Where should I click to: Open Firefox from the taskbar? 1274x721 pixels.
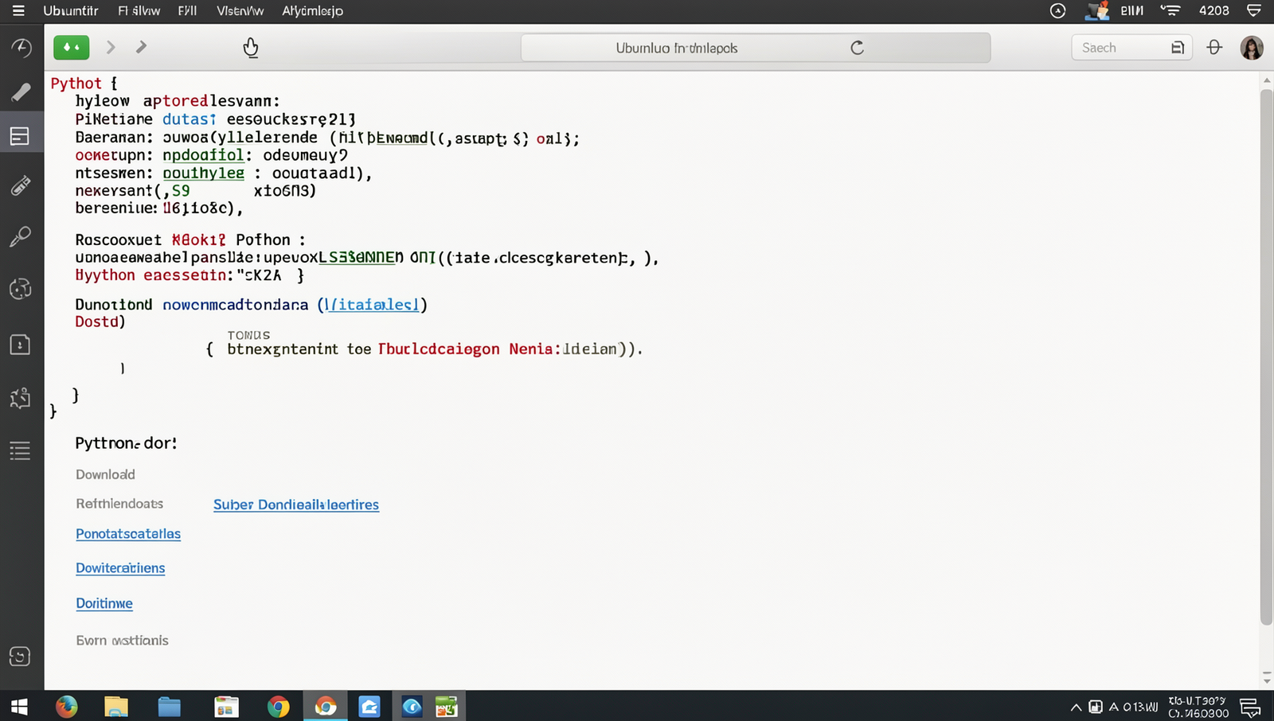(x=67, y=706)
